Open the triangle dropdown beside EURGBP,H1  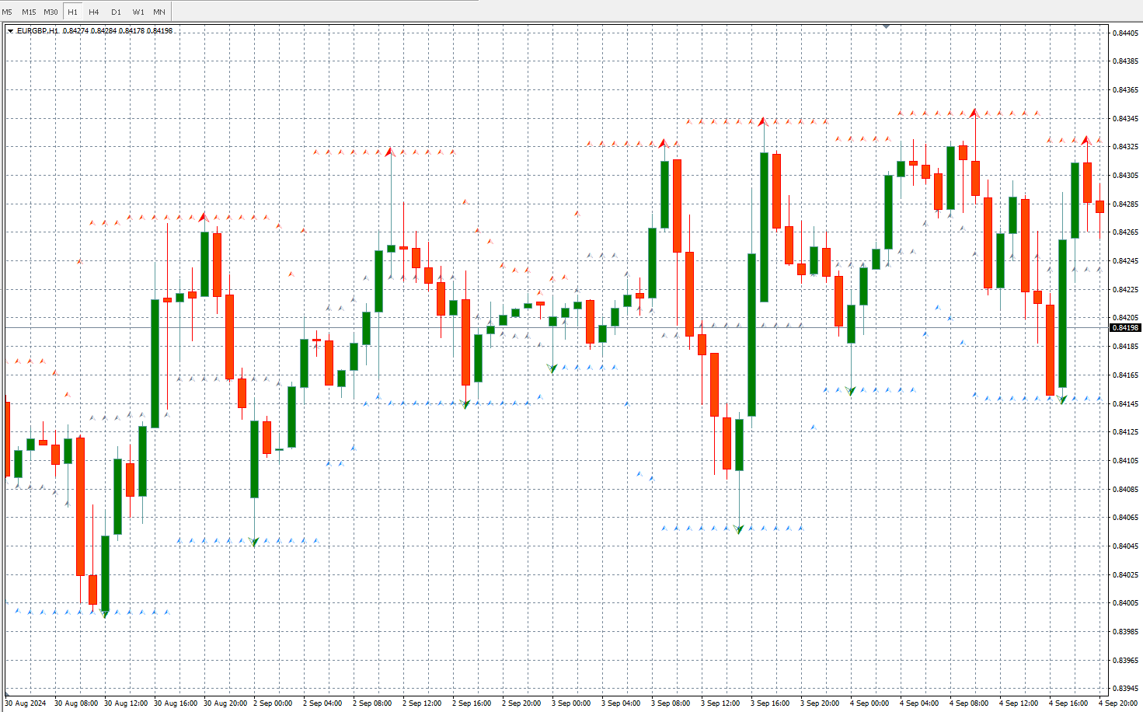click(10, 31)
